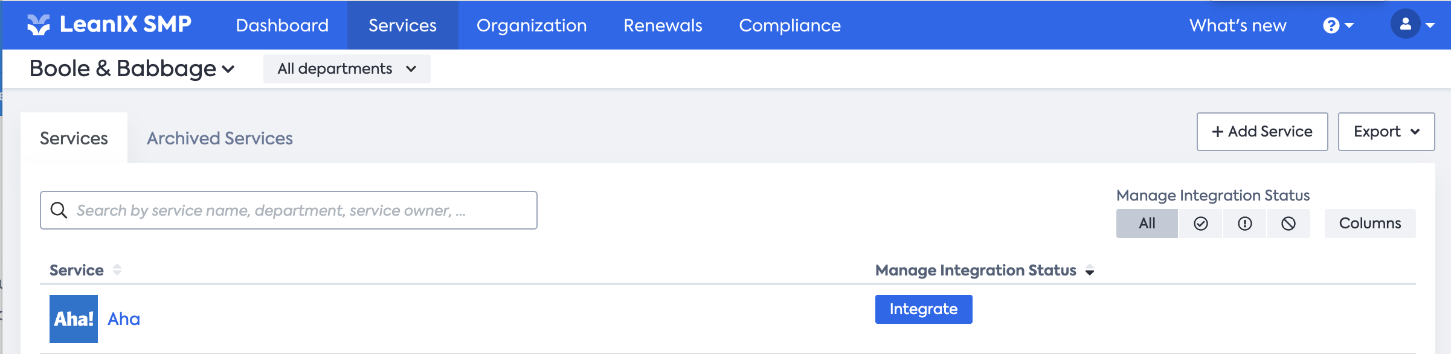1451x354 pixels.
Task: Open What's new
Action: pyautogui.click(x=1238, y=25)
